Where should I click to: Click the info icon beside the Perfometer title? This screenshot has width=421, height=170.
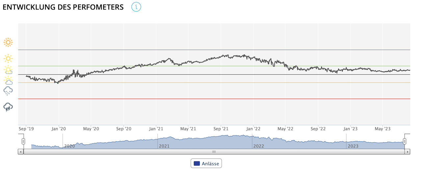coord(136,7)
